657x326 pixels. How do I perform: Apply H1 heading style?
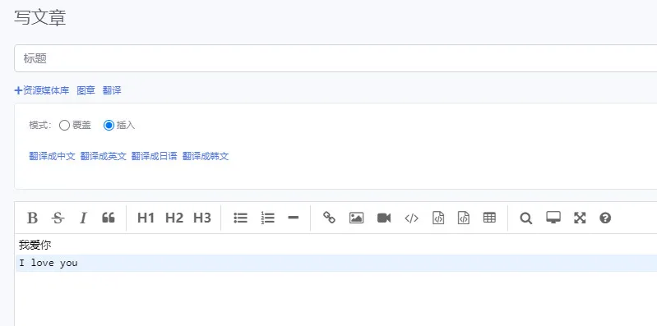tap(146, 218)
